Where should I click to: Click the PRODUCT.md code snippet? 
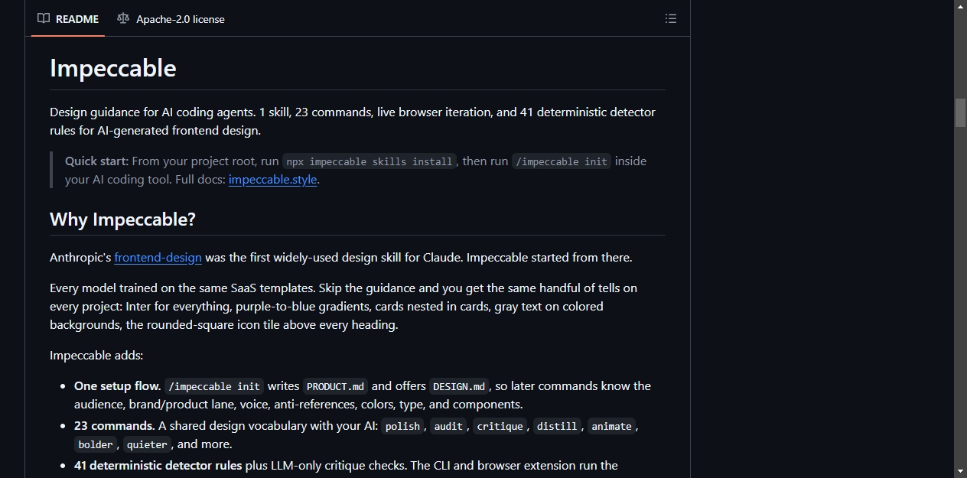[336, 386]
